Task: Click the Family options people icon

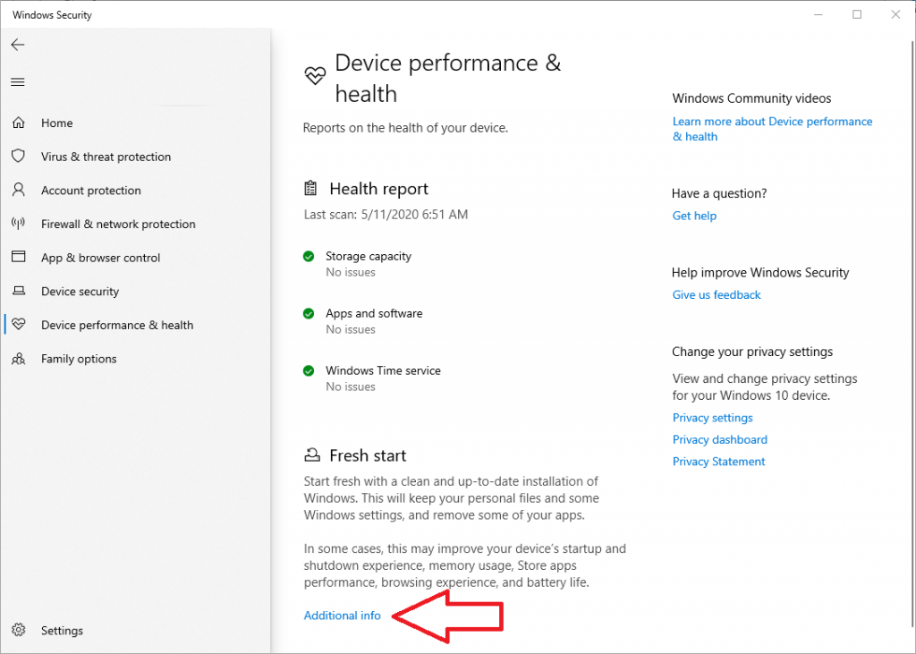Action: coord(19,358)
